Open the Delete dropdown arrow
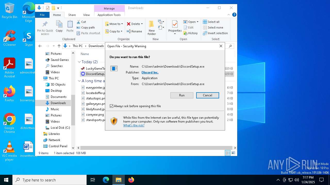This screenshot has width=330, height=185. 142,24
